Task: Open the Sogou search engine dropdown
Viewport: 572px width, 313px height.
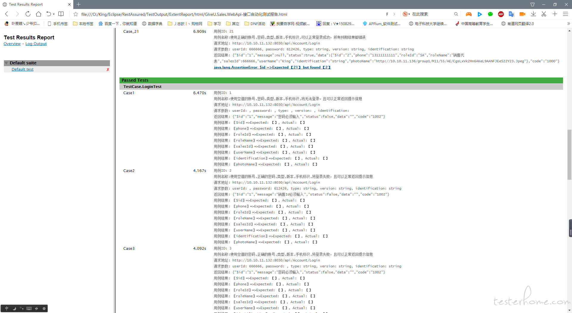Action: coord(406,14)
